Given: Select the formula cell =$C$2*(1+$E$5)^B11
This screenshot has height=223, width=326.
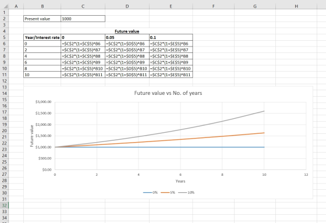Looking at the screenshot, I should (x=171, y=75).
